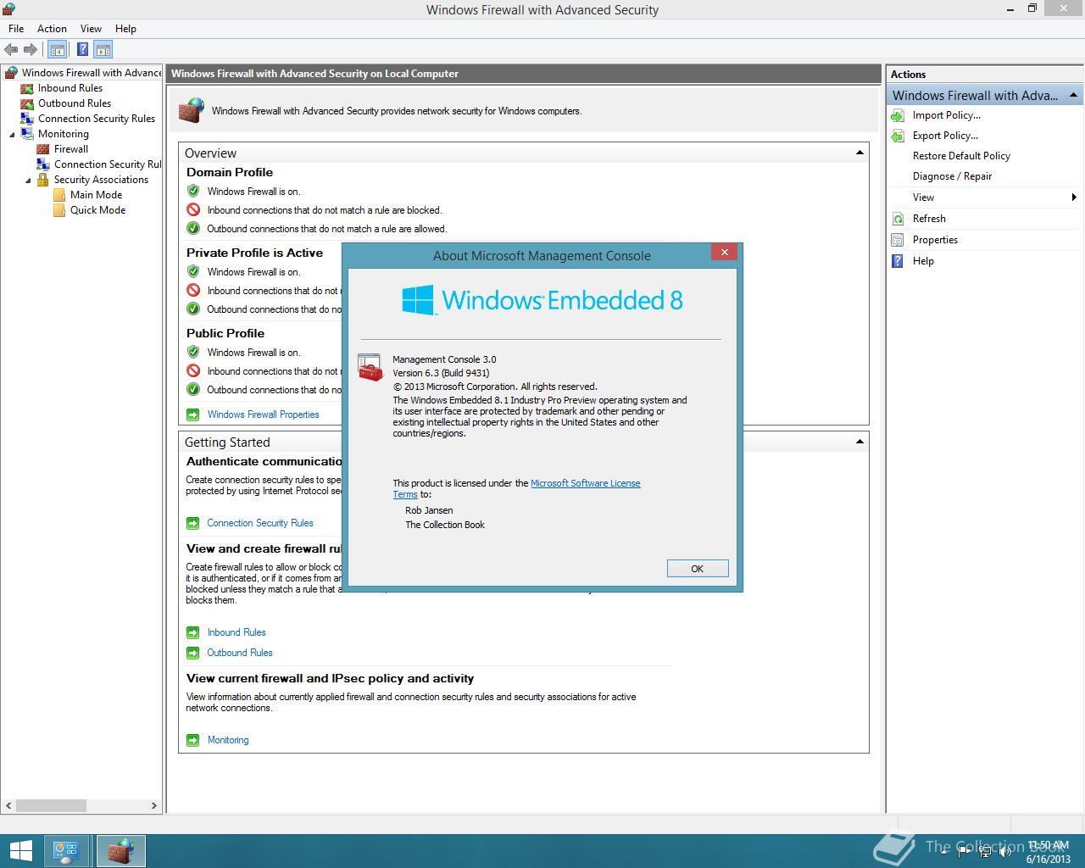The width and height of the screenshot is (1085, 868).
Task: Select the Main Mode folder icon
Action: [59, 195]
